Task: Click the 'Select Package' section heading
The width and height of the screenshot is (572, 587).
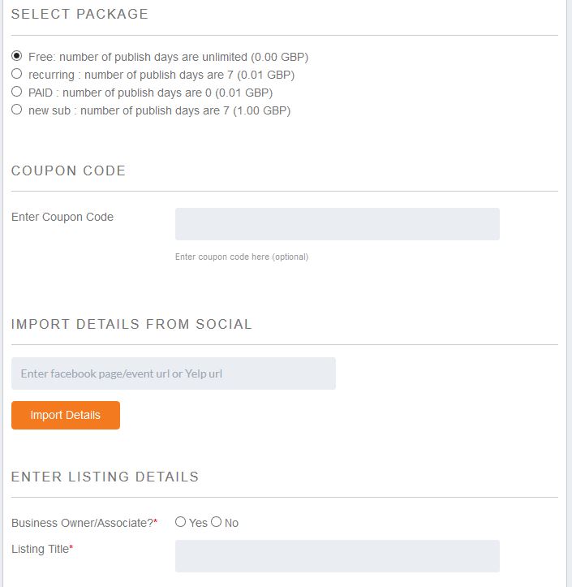Action: point(80,14)
